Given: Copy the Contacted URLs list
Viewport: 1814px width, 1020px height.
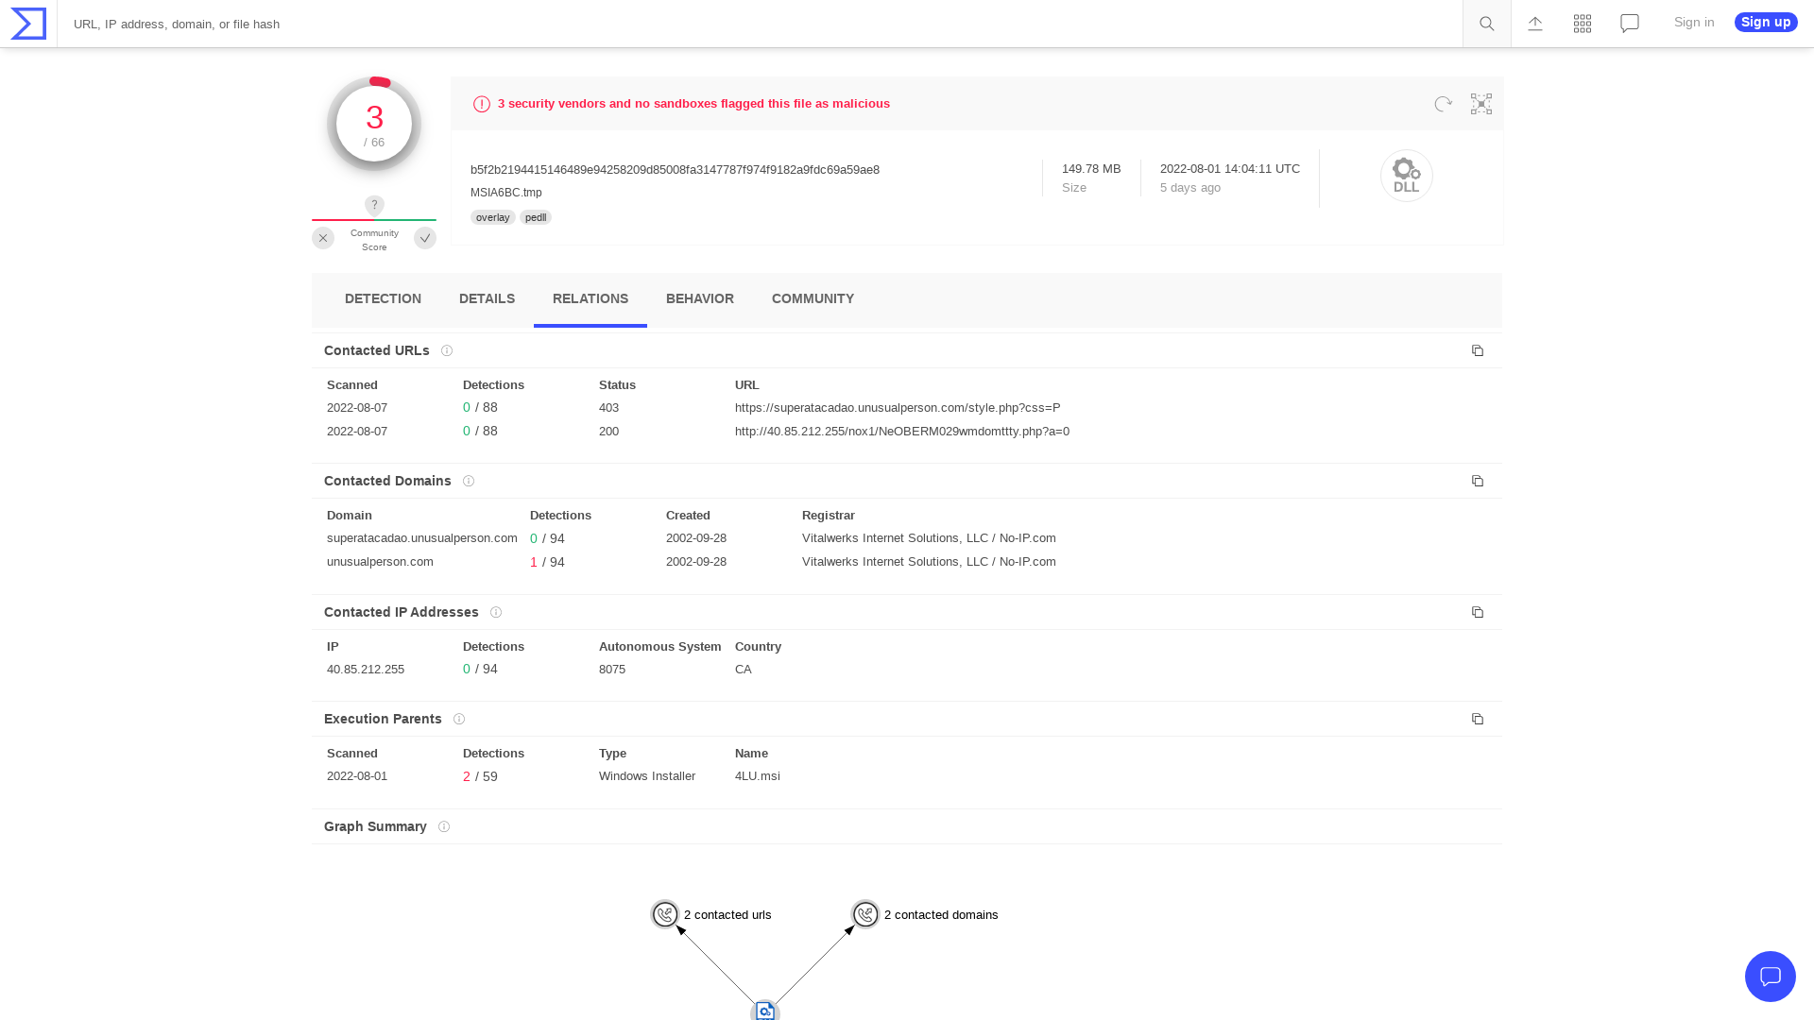Looking at the screenshot, I should click(1478, 350).
